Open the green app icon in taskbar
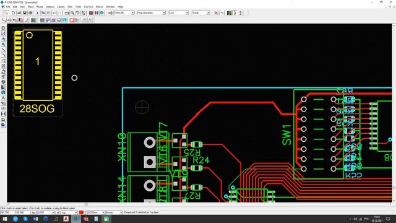The height and width of the screenshot is (223, 396). 106,219
